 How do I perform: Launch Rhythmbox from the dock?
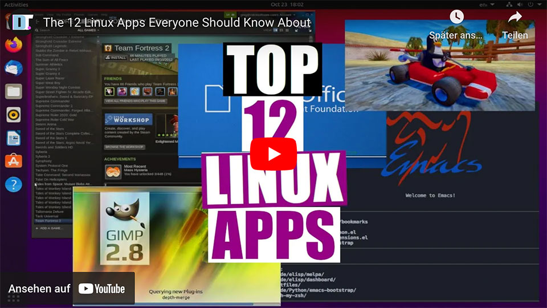pos(14,115)
